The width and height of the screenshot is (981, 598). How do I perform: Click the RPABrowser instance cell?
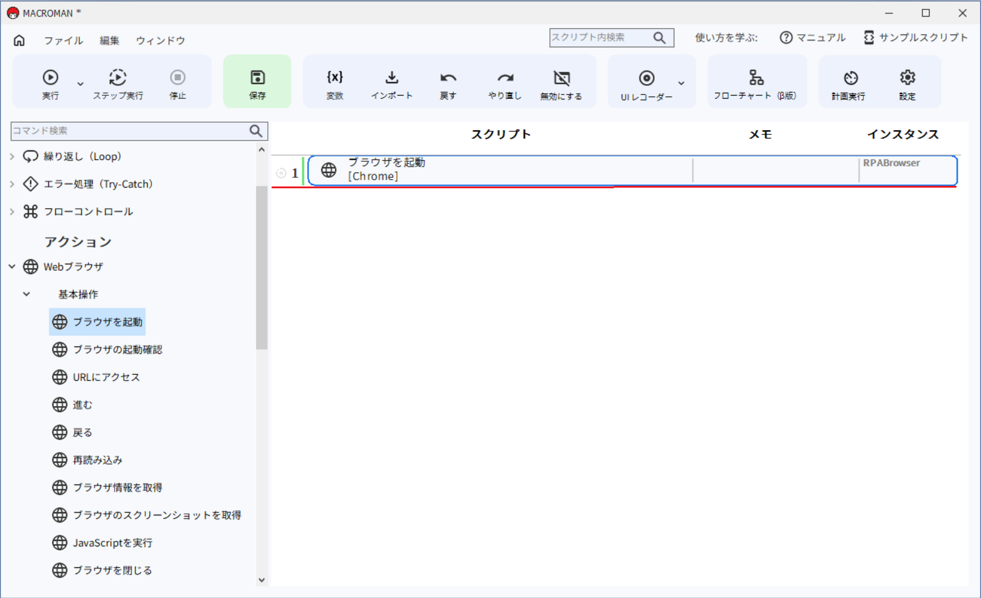pyautogui.click(x=907, y=170)
